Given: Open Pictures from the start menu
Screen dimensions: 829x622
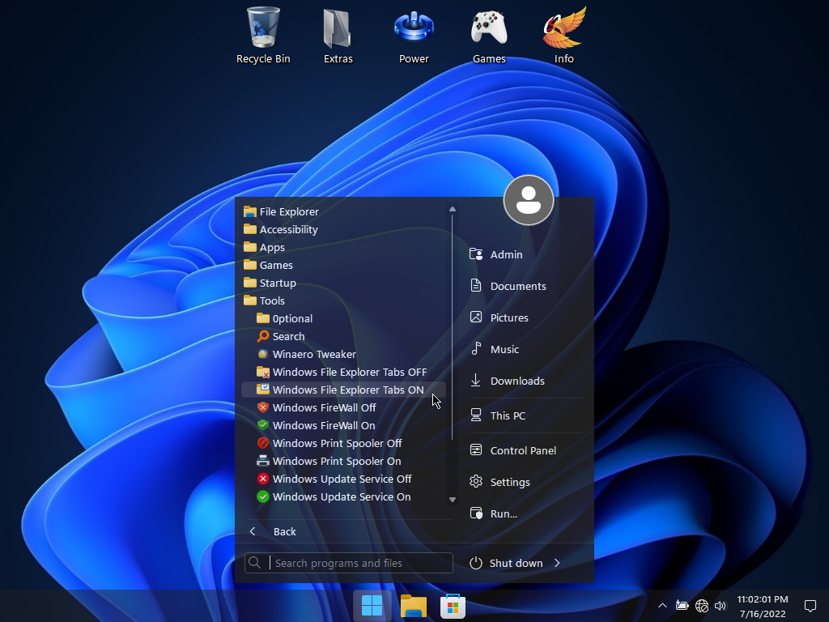Looking at the screenshot, I should [525, 317].
